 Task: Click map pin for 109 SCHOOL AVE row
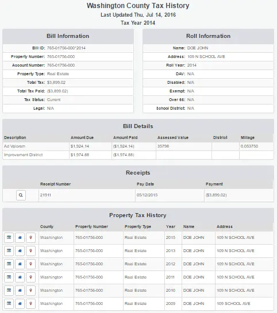point(31,303)
